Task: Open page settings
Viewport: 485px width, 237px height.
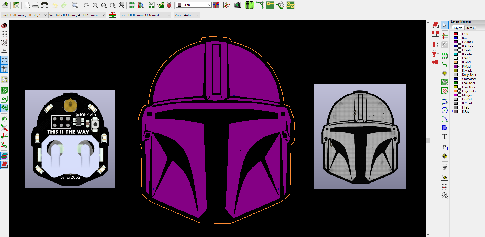Action: (x=27, y=5)
